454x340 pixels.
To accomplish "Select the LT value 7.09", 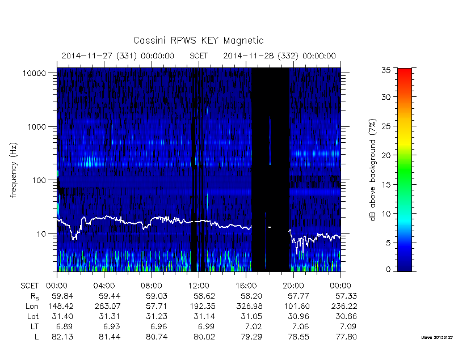I will 348,326.
